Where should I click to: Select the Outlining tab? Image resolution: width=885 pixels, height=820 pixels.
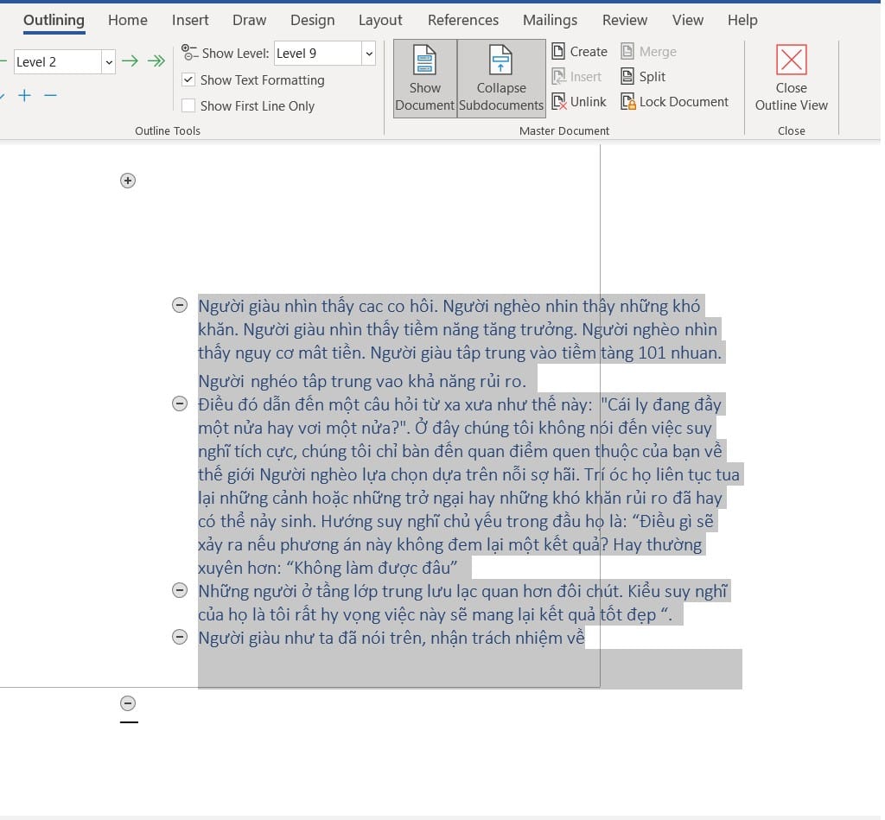[x=54, y=21]
